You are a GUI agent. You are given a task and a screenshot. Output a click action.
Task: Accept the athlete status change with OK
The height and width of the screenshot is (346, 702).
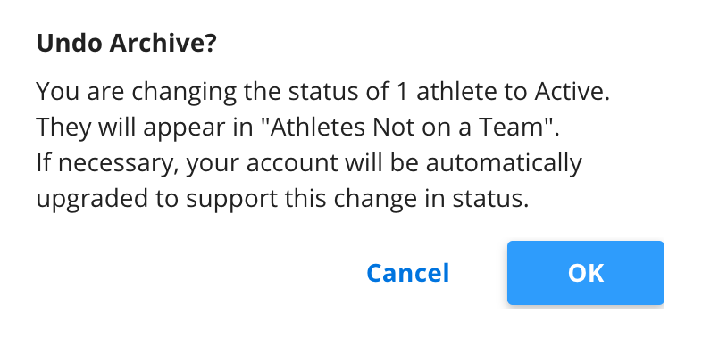585,273
